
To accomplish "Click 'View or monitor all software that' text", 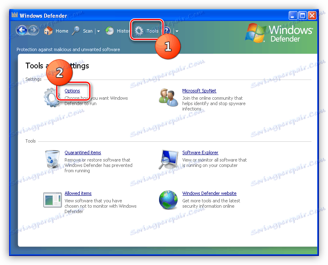I will [214, 160].
